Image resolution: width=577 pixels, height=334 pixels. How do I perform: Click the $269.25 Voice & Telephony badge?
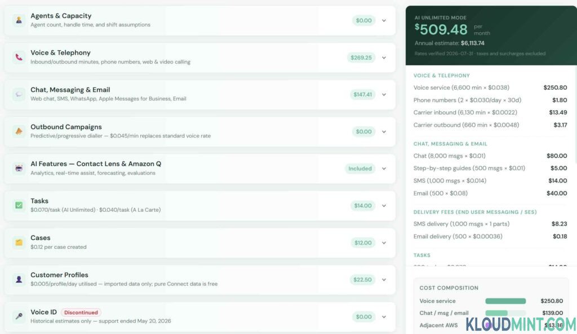(361, 58)
